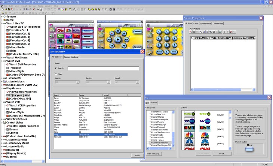Click the red X delete-action icon in Add Actions
Viewport: 273px width, 166px height.
[231, 32]
